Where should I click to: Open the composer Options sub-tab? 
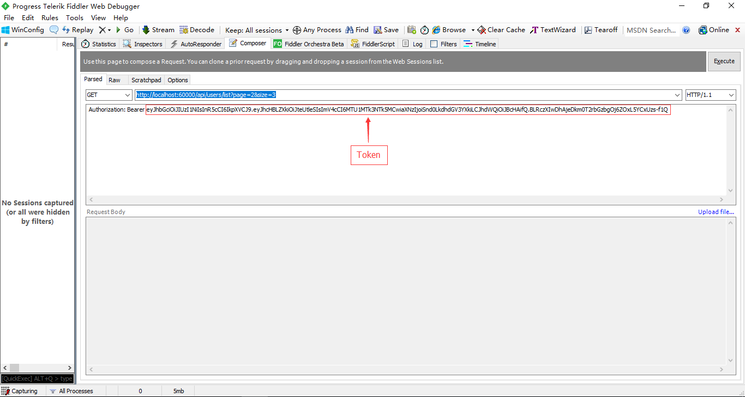tap(178, 80)
